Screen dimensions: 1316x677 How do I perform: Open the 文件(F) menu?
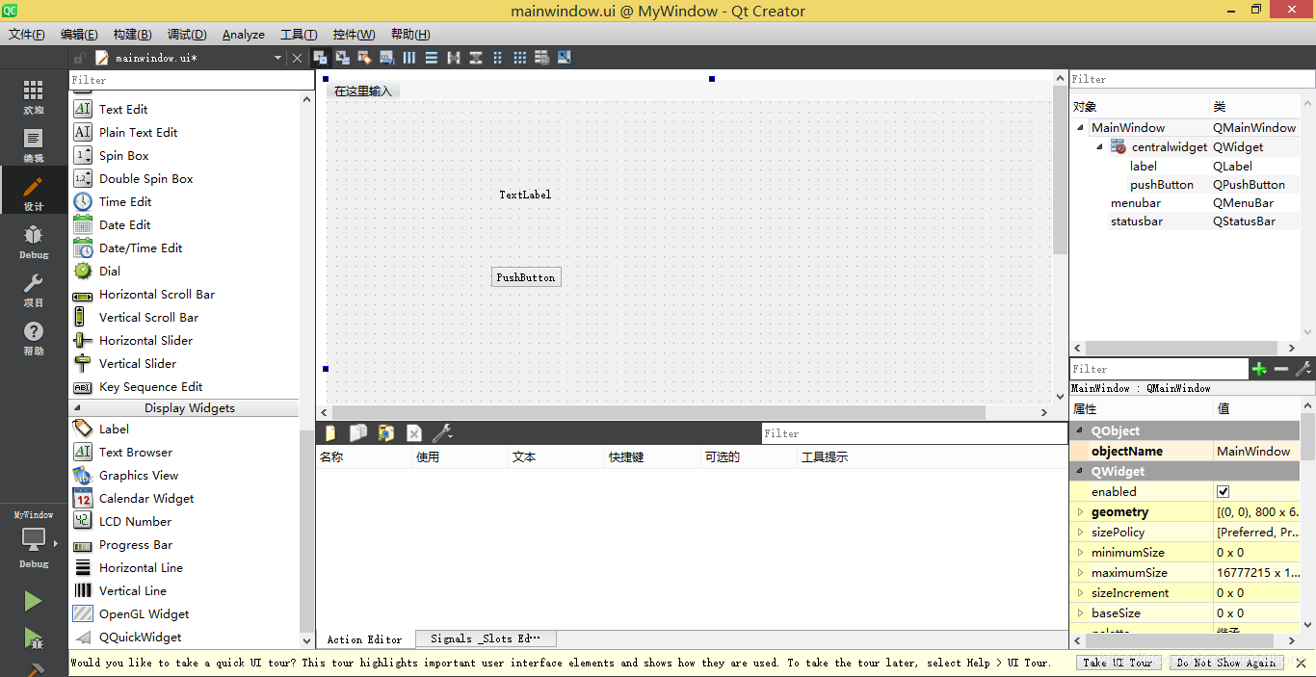point(27,34)
